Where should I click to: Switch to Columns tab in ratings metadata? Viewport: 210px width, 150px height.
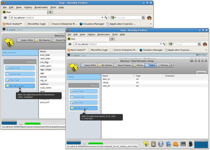(201, 73)
